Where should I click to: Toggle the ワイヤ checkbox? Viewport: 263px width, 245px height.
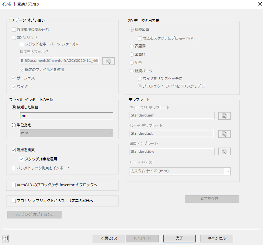point(14,86)
